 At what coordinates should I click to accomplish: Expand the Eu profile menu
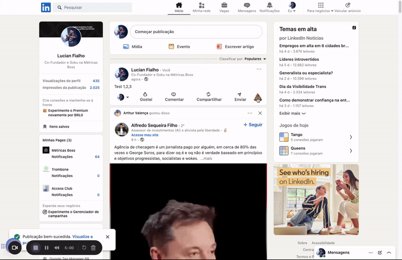point(292,8)
